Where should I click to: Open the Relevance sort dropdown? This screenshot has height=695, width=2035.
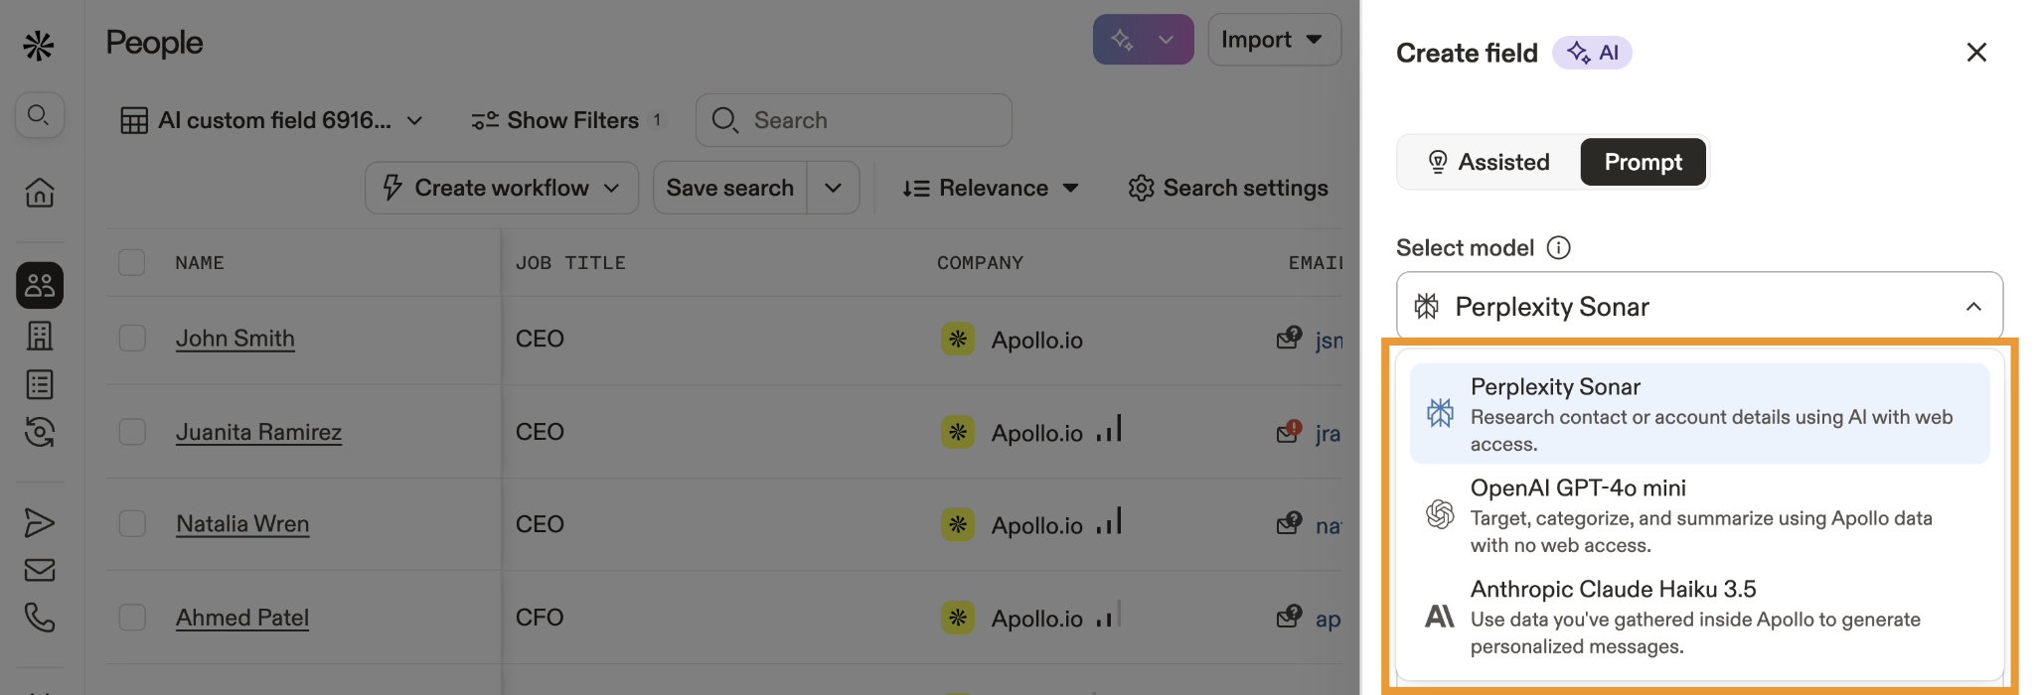(x=991, y=188)
